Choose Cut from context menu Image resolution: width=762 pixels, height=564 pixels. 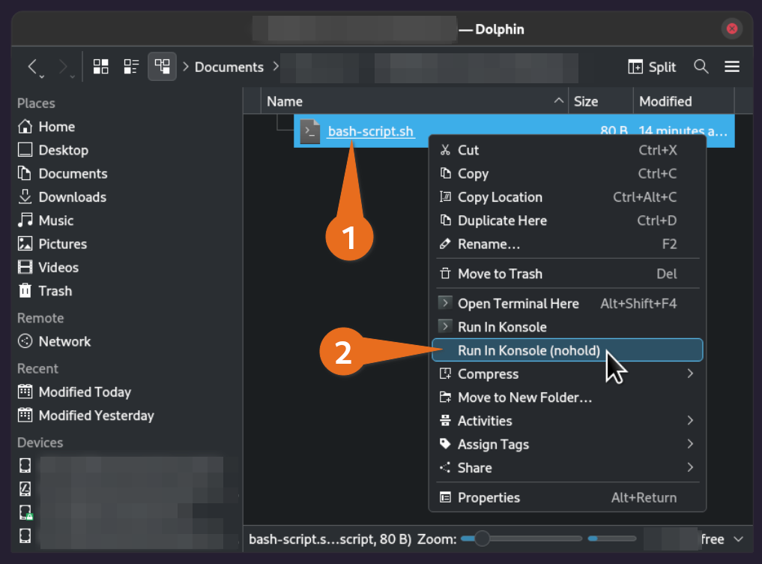(566, 150)
